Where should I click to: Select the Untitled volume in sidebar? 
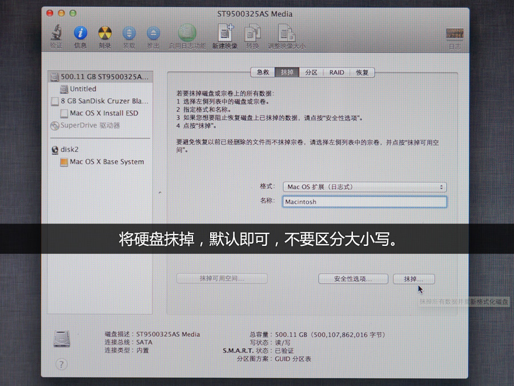tap(101, 89)
